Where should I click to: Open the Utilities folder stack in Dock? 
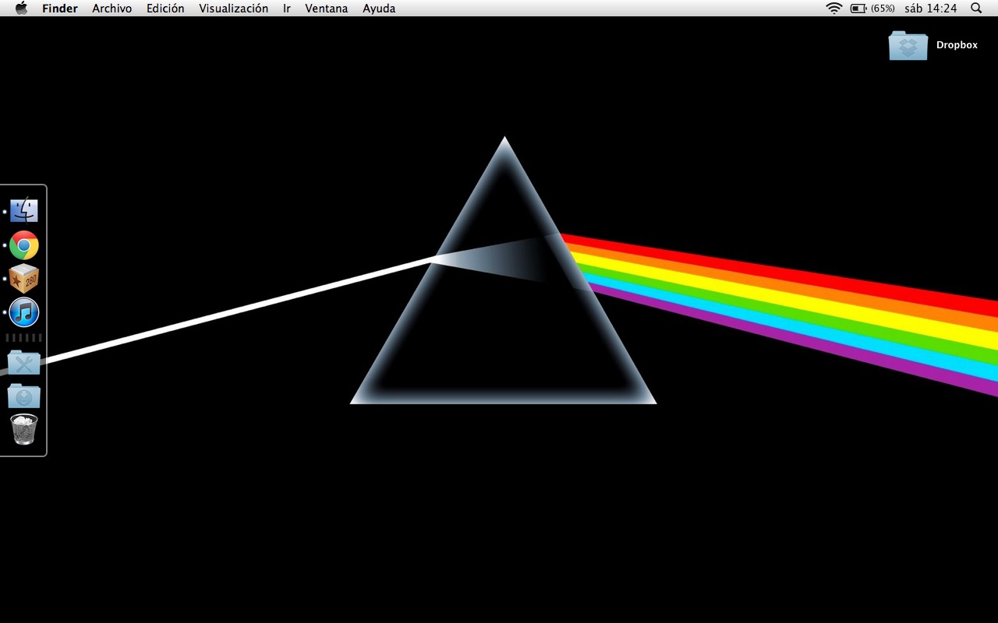(24, 362)
